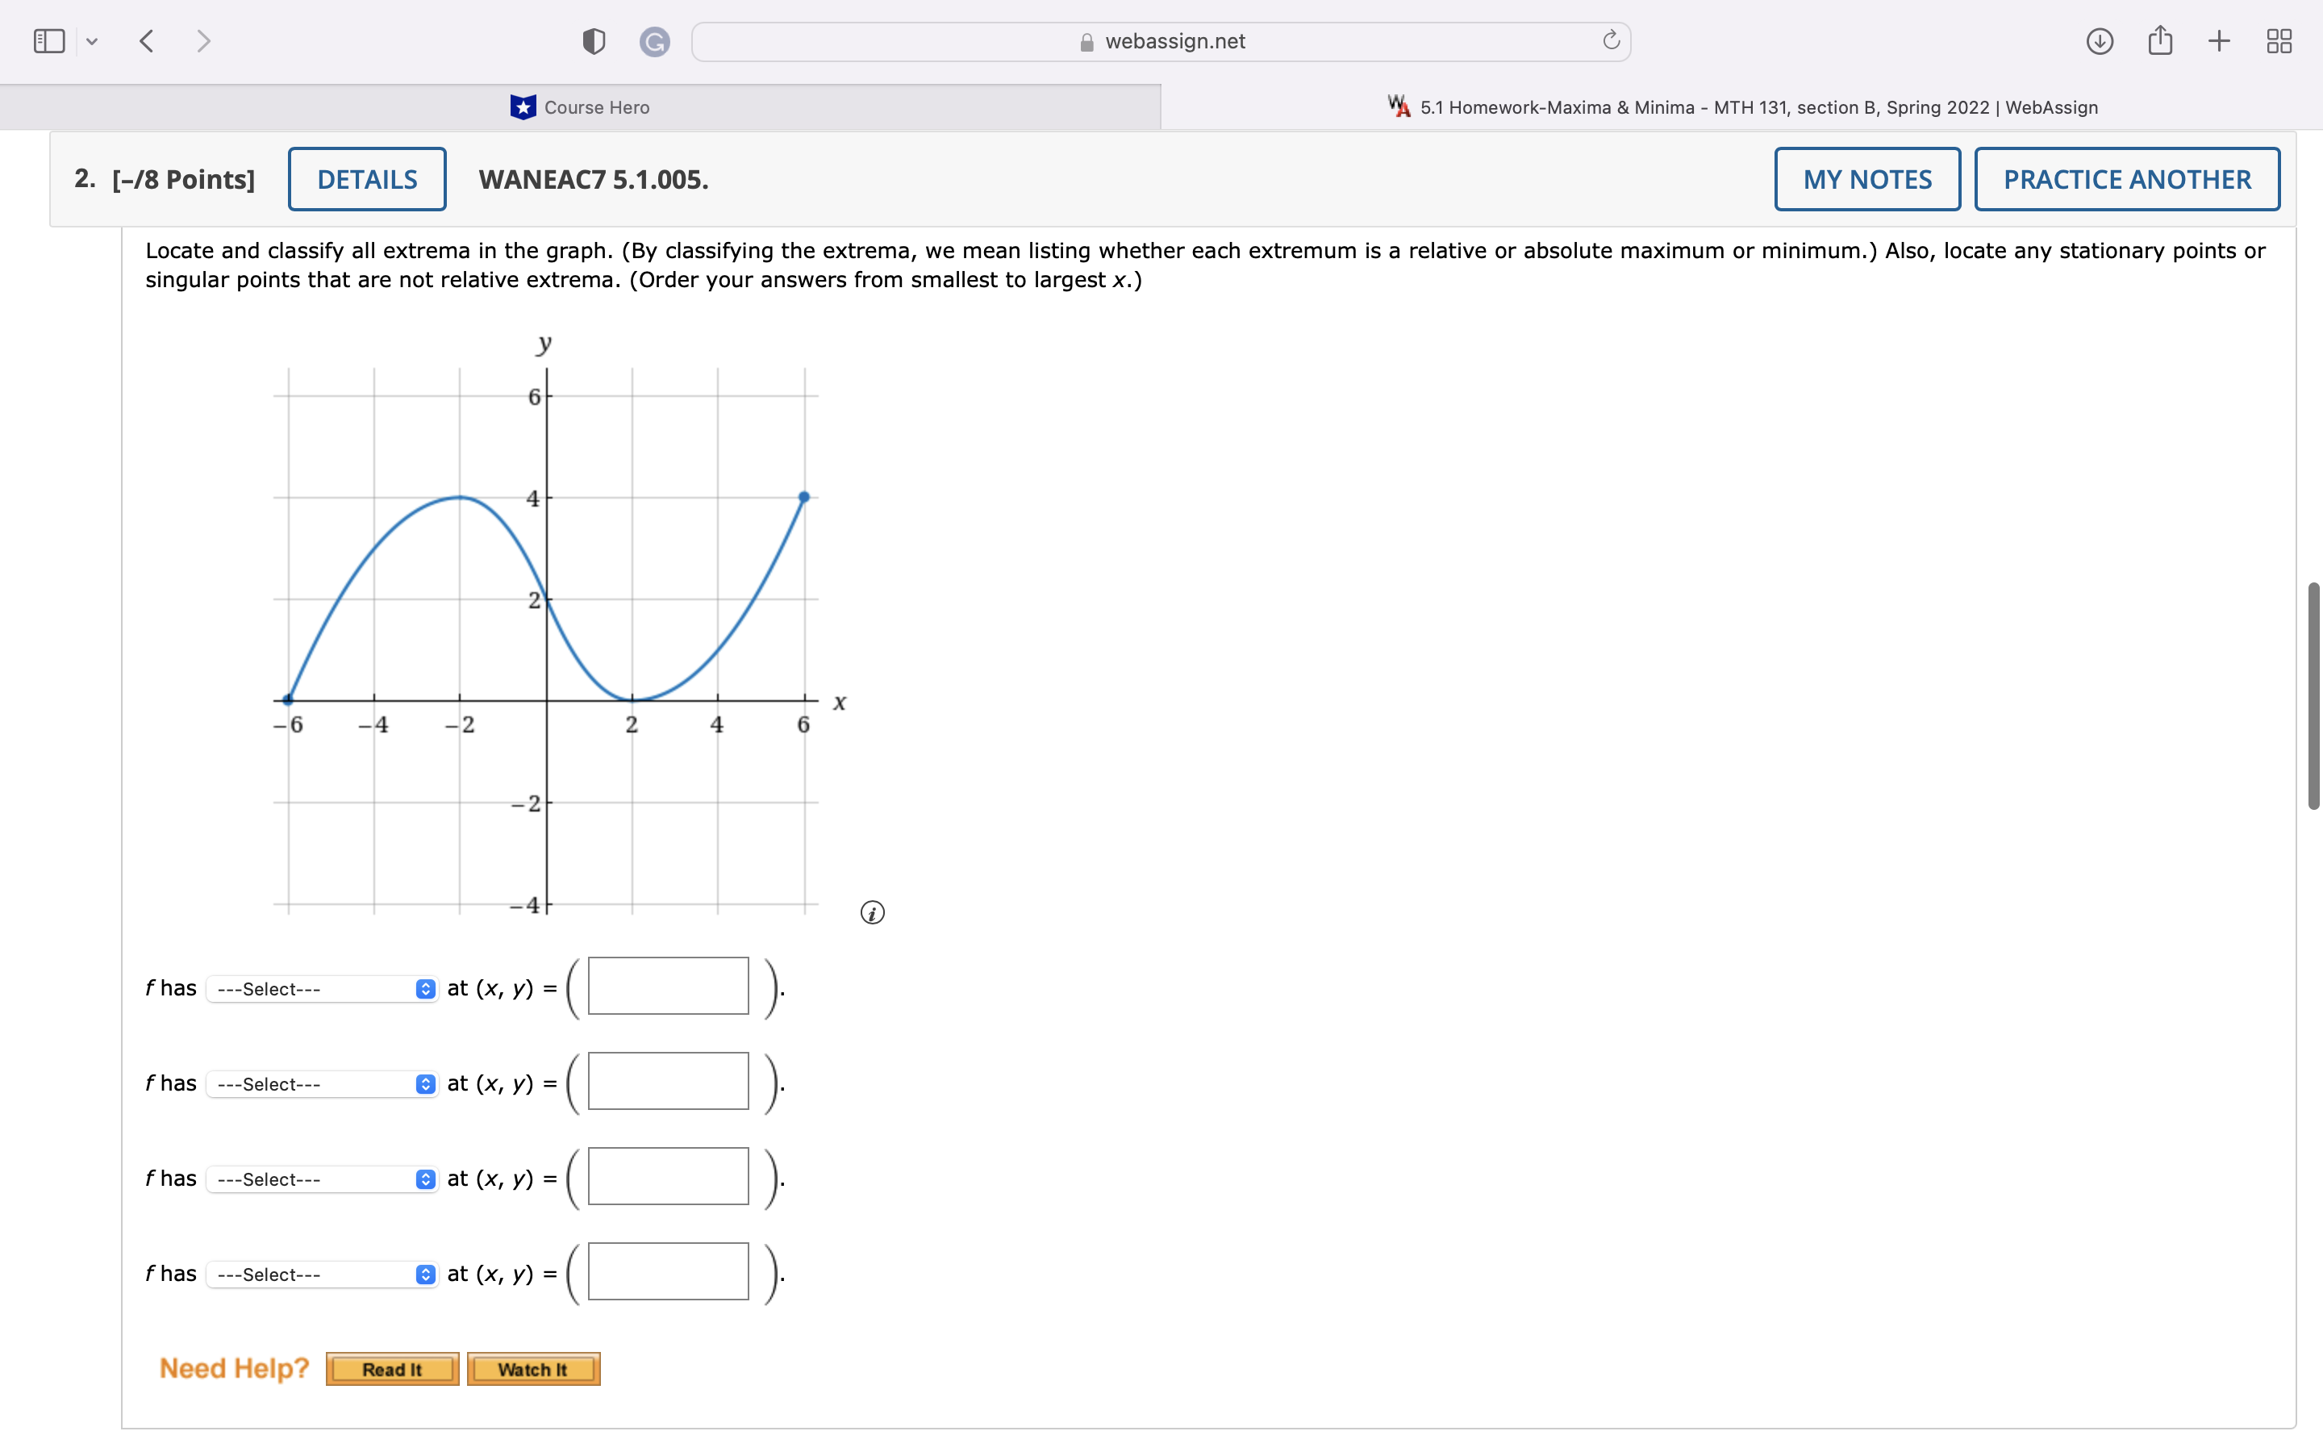2323x1452 pixels.
Task: Click the info icon beside the graph
Action: point(872,912)
